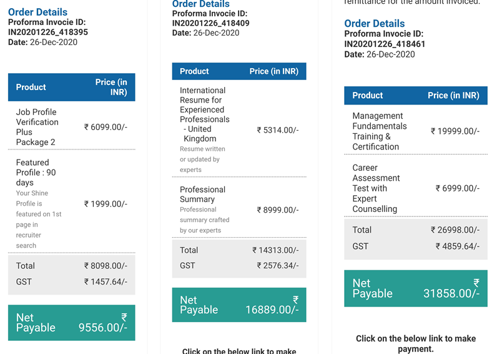Click the GST amount ₹ 1457.64
497x354 pixels.
tap(106, 282)
